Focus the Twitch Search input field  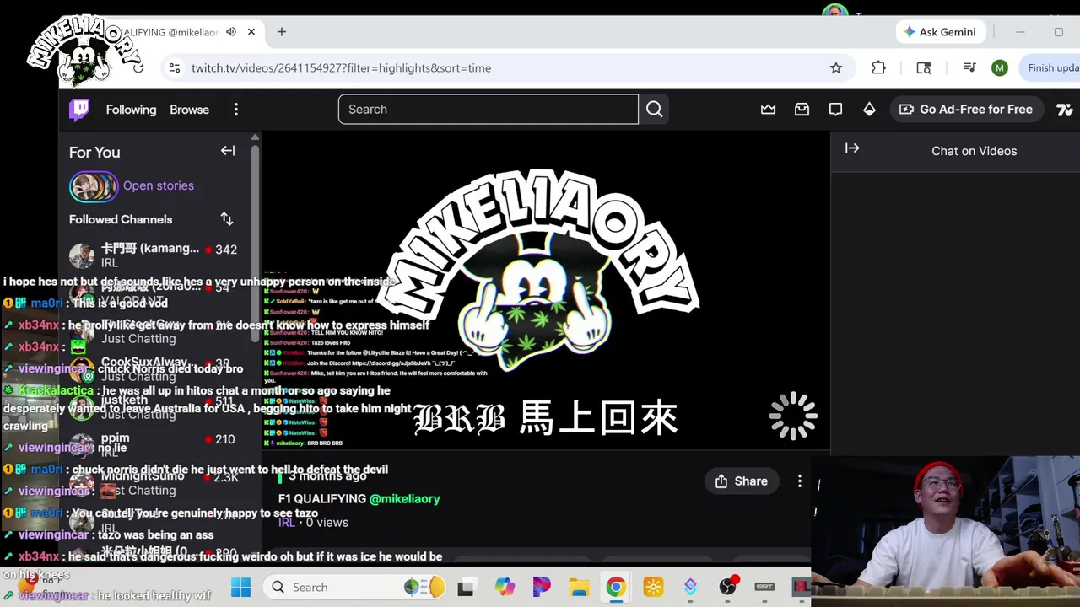[x=489, y=110]
